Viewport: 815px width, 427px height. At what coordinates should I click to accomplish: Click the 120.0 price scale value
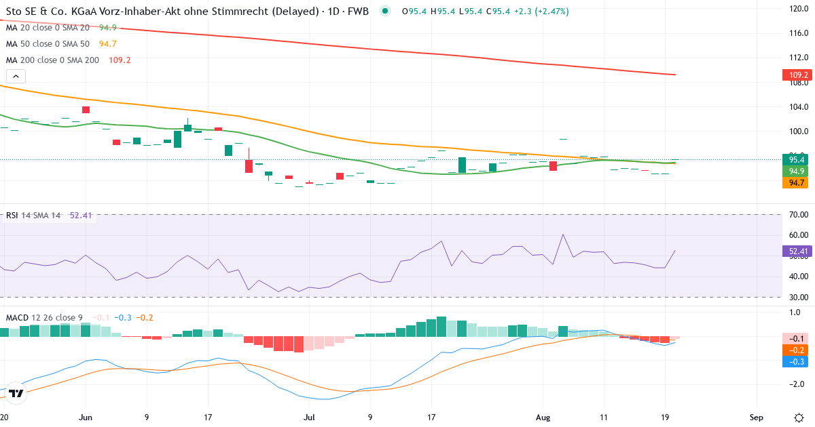click(x=799, y=8)
